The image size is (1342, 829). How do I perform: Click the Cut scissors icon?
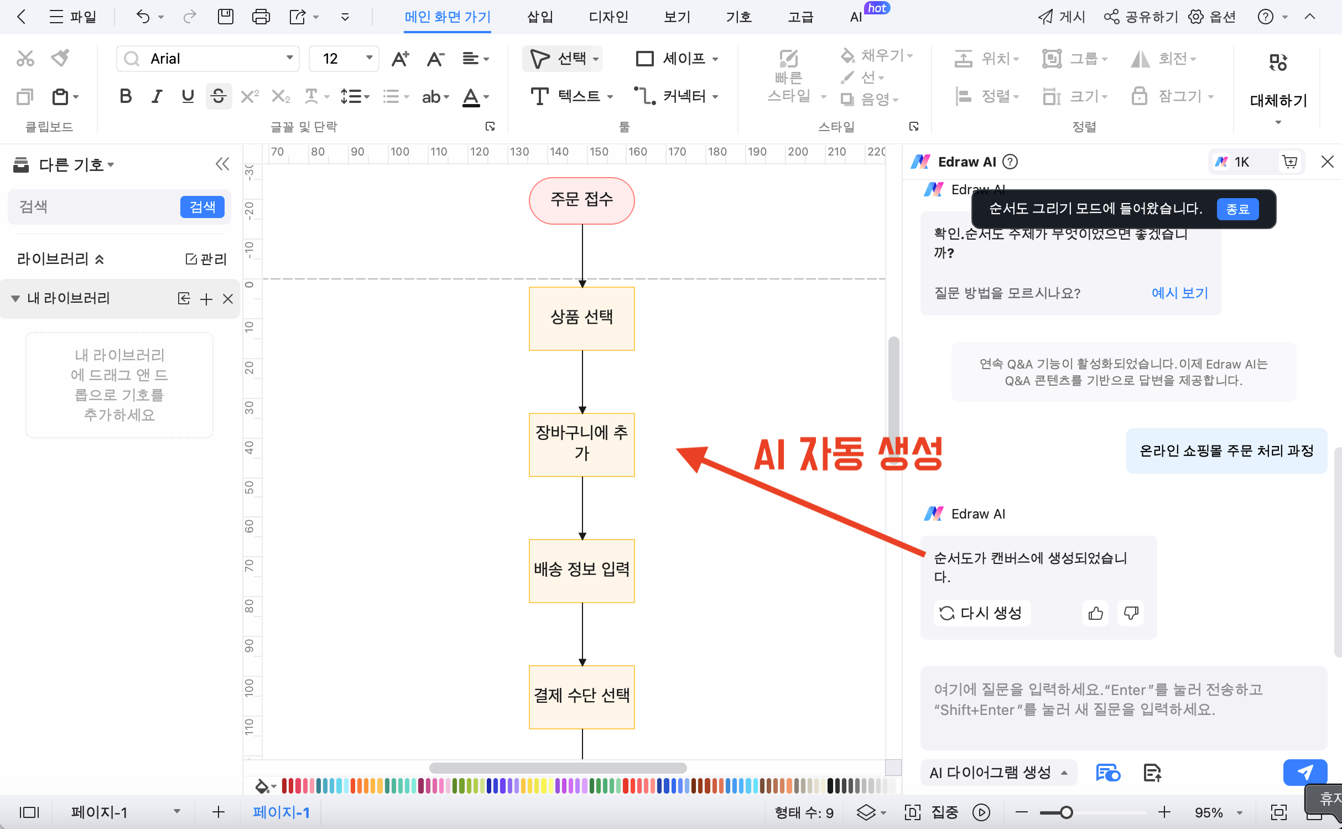tap(25, 58)
